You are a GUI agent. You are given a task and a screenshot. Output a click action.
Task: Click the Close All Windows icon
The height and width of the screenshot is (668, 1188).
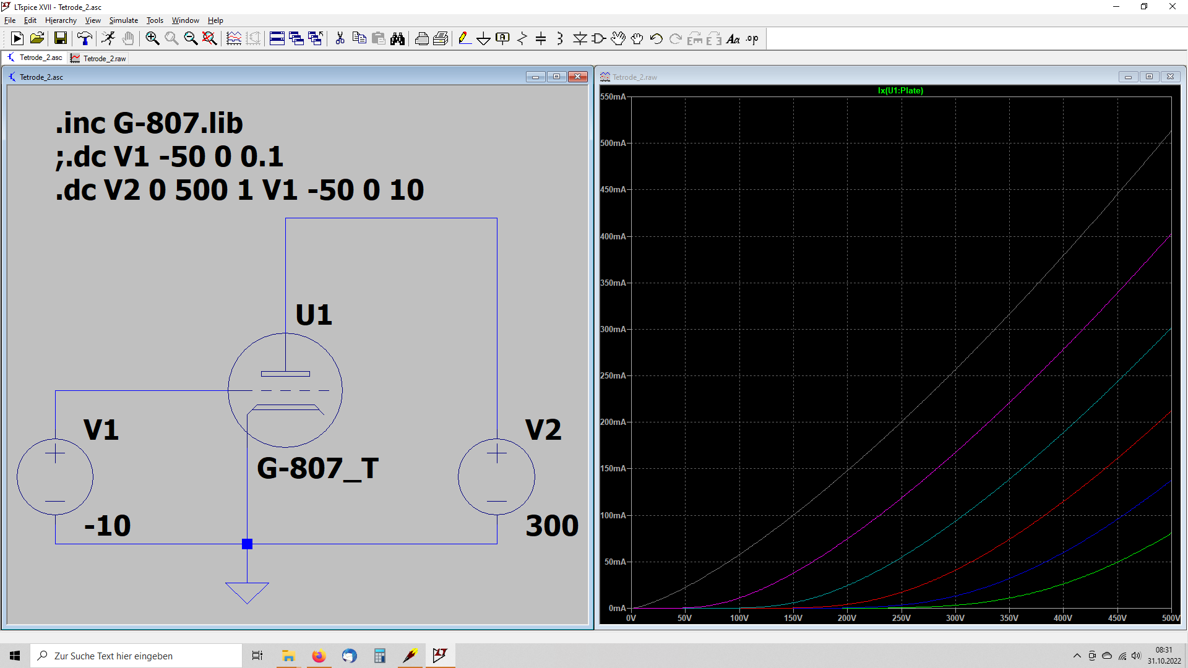tap(316, 39)
